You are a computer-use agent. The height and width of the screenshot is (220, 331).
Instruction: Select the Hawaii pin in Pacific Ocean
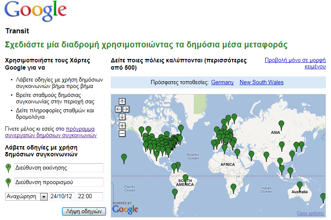(124, 158)
